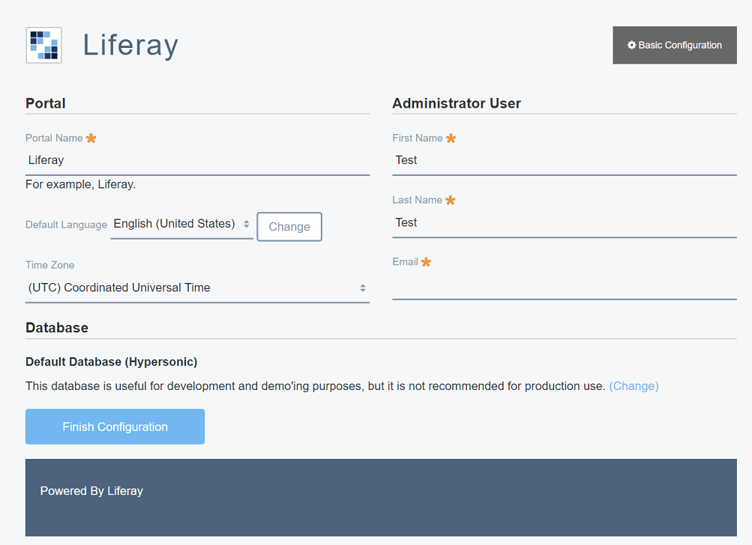Click the First Name label
Viewport: 752px width, 545px height.
point(418,138)
